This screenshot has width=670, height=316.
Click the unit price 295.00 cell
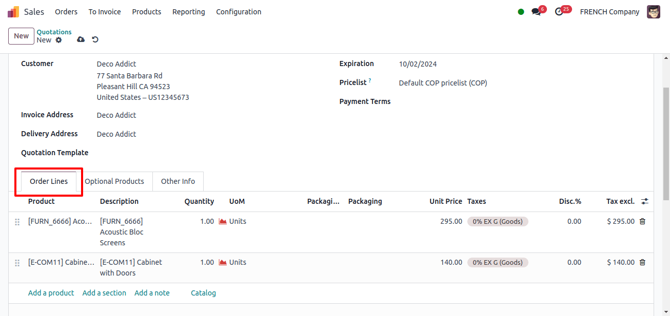(x=451, y=221)
